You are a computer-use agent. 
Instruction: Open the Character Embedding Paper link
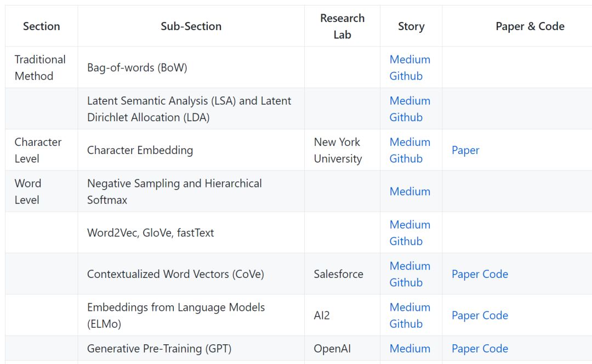[x=465, y=150]
